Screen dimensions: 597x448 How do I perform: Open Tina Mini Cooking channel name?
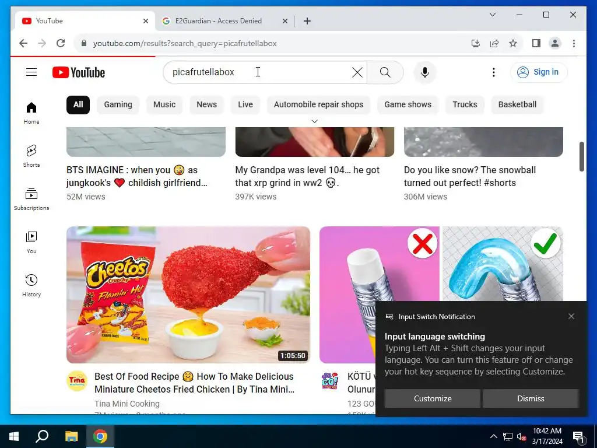coord(127,404)
